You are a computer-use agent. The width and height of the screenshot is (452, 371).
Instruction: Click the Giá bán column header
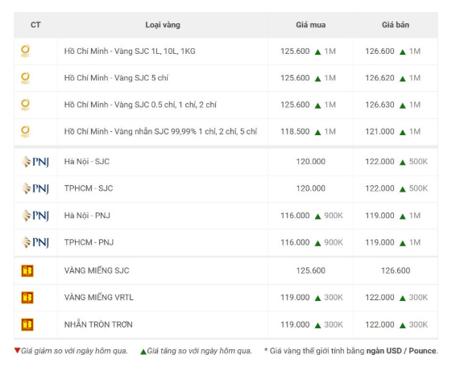(396, 25)
